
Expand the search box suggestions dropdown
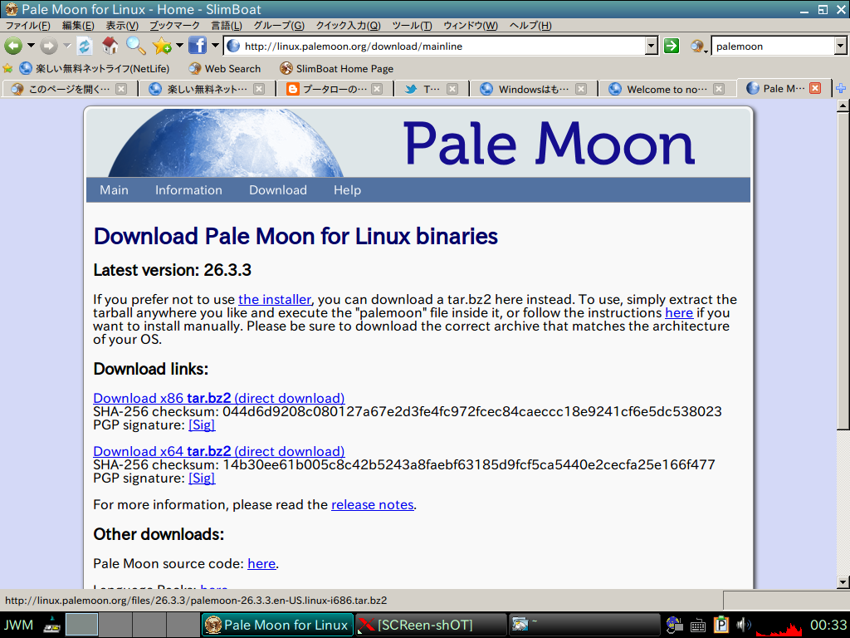[x=840, y=47]
